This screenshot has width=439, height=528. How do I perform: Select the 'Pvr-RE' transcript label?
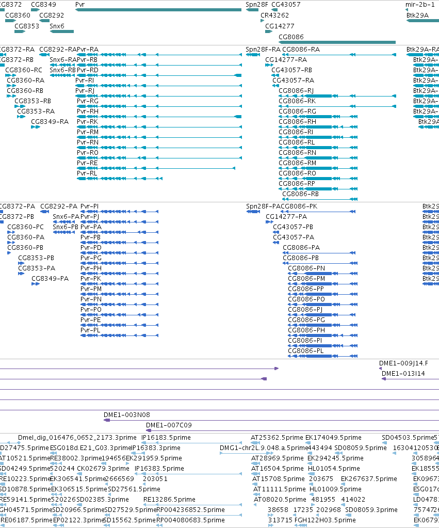click(87, 163)
